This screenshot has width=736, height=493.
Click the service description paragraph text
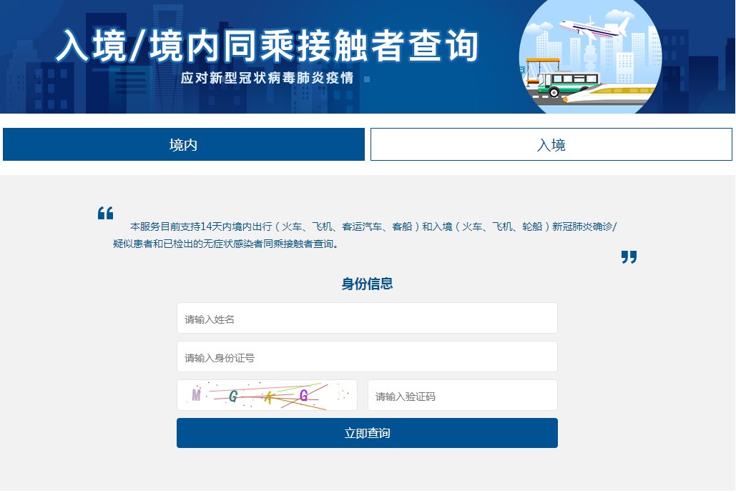tap(365, 234)
